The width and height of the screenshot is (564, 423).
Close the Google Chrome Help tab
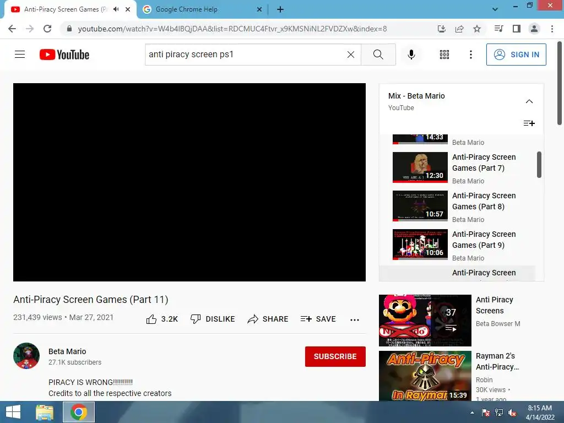[259, 9]
